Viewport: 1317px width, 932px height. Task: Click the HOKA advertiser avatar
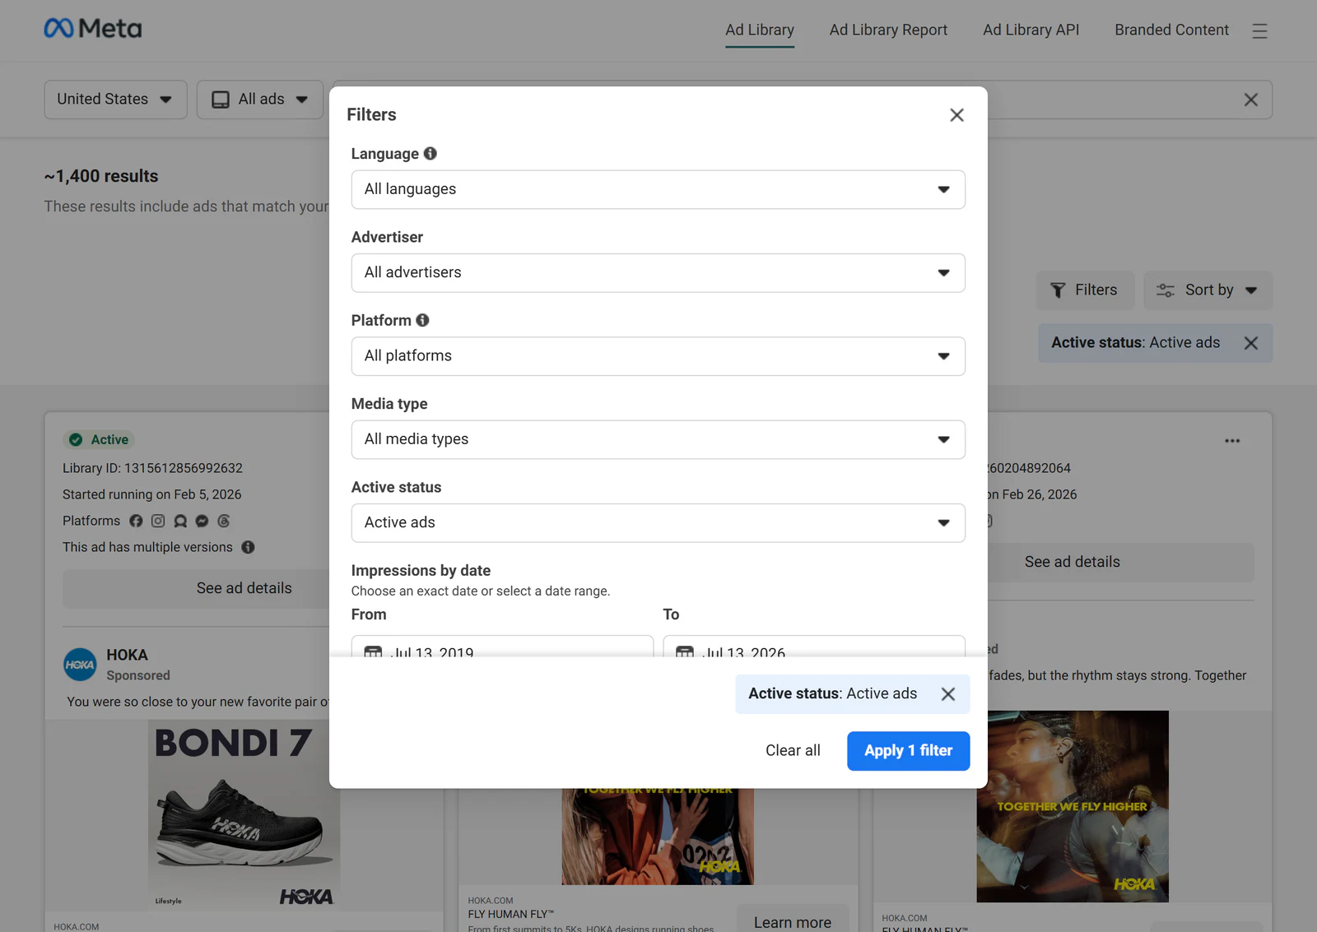point(80,665)
